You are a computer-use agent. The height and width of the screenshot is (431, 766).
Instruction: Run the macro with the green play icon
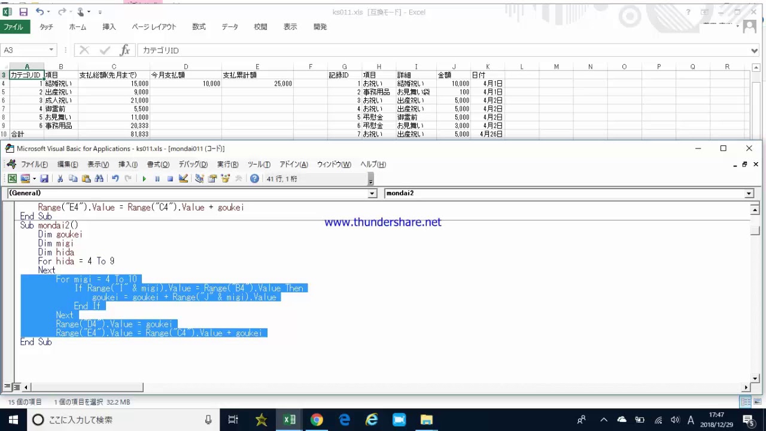pyautogui.click(x=144, y=178)
